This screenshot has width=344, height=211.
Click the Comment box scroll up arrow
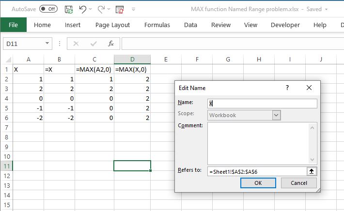(312, 128)
